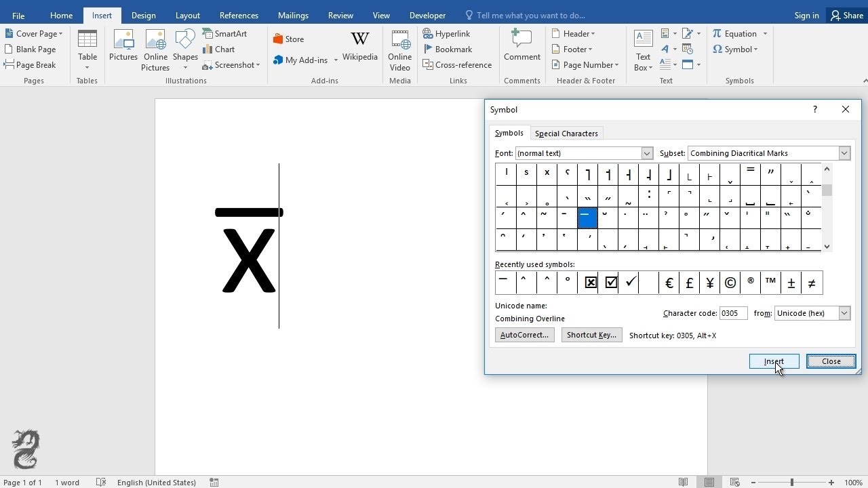Select the yen sign recent symbol
868x488 pixels.
point(709,283)
